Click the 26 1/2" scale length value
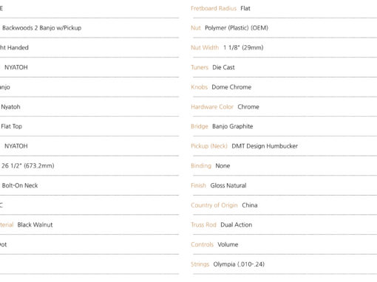 28,165
